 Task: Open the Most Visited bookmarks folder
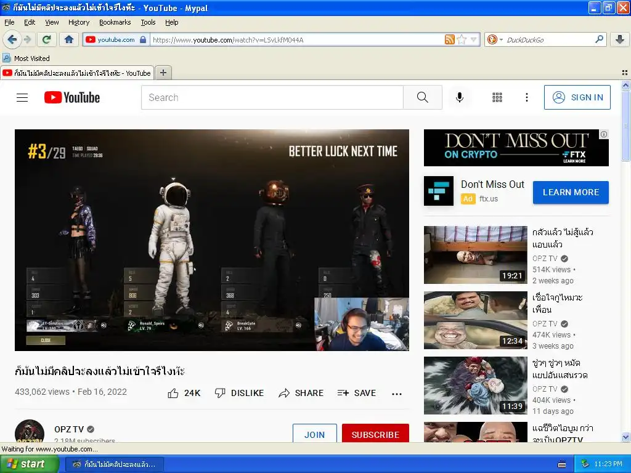[26, 59]
